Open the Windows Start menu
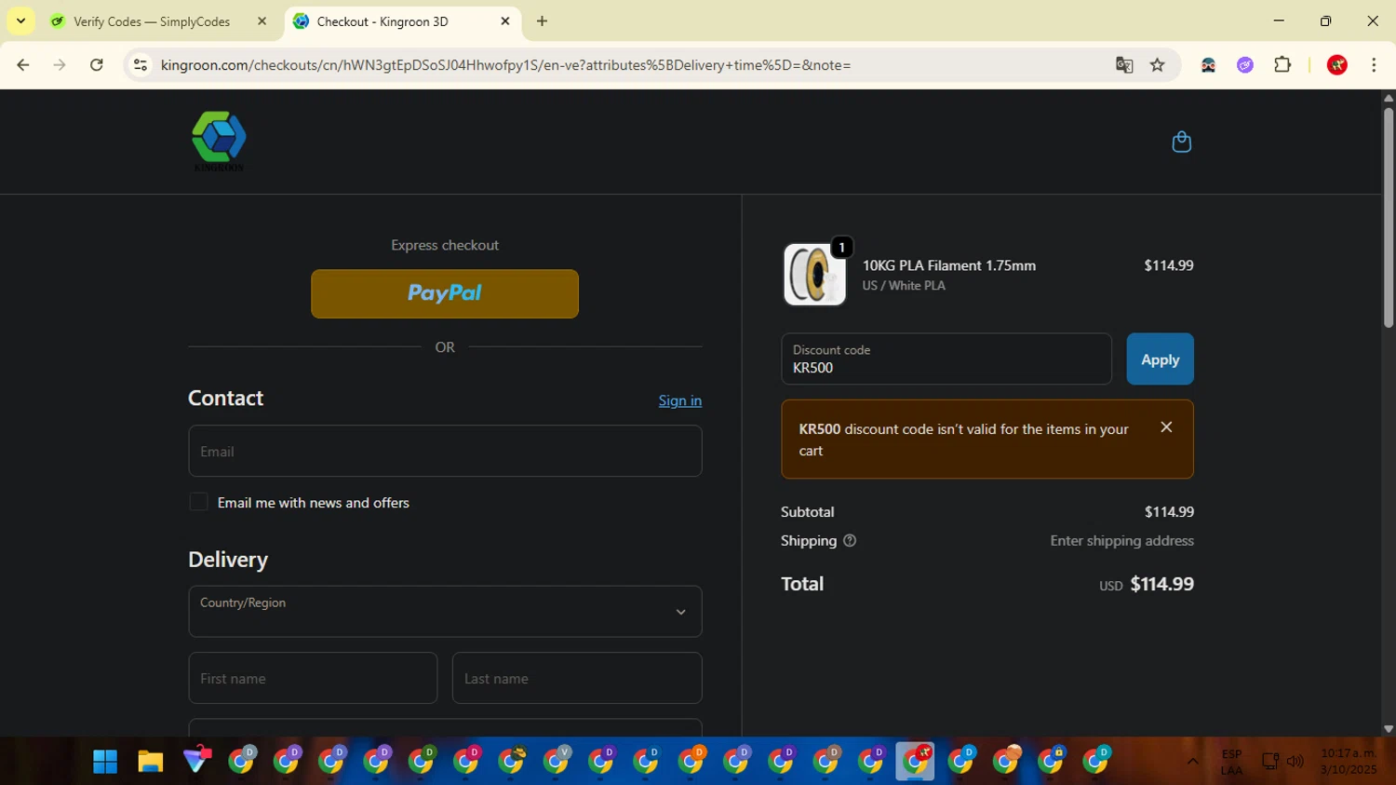 [x=105, y=762]
